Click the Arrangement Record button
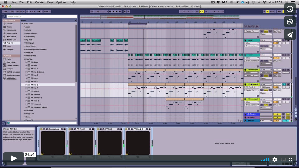The width and height of the screenshot is (299, 168). (x=117, y=11)
